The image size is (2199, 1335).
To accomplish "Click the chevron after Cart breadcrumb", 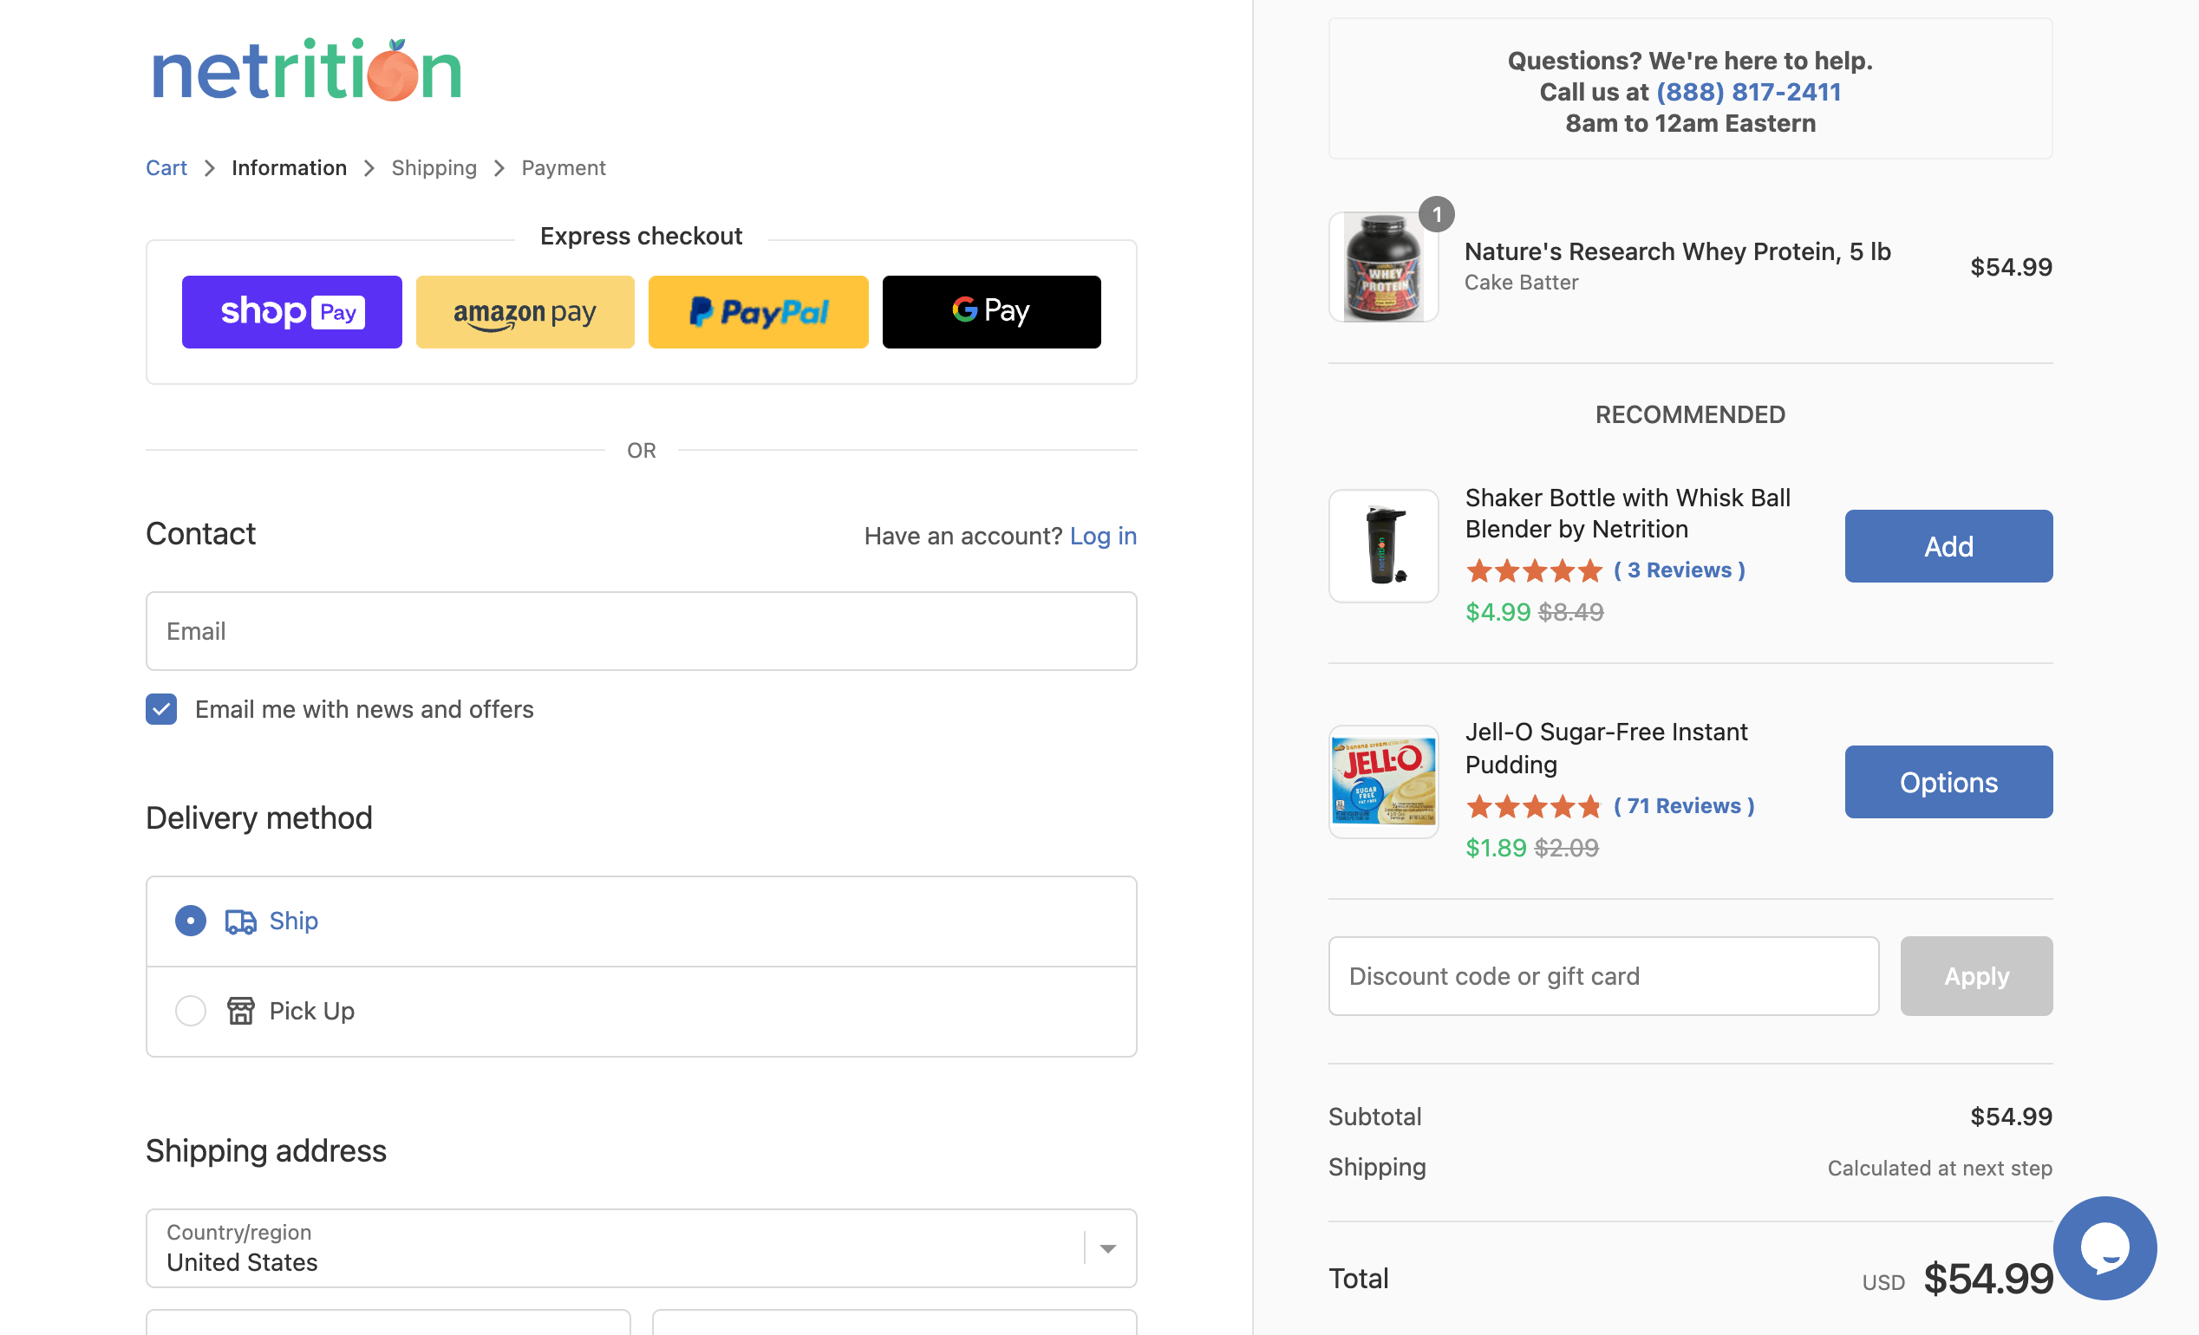I will click(x=209, y=168).
